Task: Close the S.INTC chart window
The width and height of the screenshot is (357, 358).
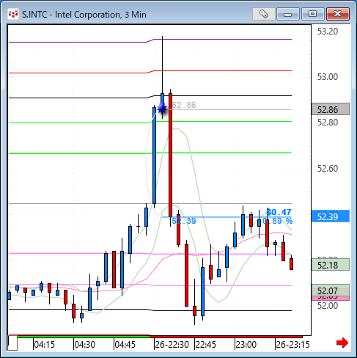Action: pyautogui.click(x=338, y=14)
